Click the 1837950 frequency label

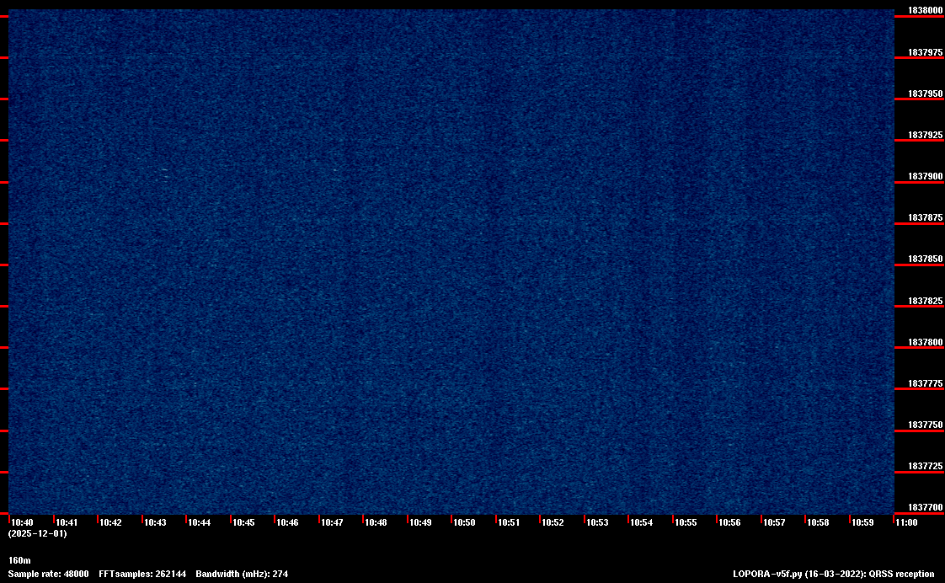click(925, 94)
